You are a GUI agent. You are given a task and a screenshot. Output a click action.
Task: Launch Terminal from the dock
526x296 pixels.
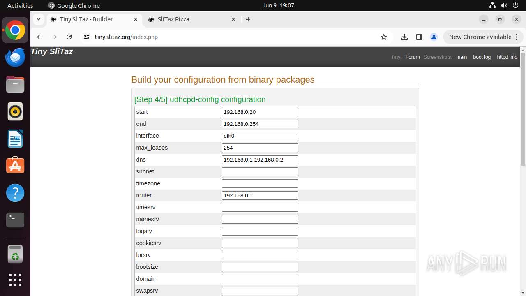pyautogui.click(x=15, y=220)
